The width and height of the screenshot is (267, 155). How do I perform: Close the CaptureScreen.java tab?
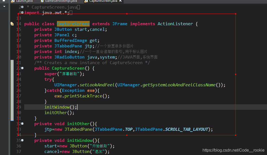[x=120, y=1]
